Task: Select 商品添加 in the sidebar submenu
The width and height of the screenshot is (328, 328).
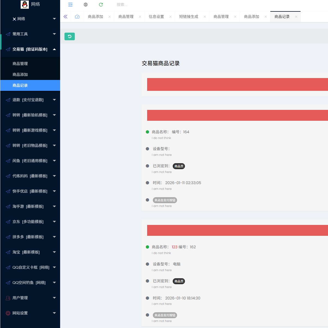Action: coord(20,75)
